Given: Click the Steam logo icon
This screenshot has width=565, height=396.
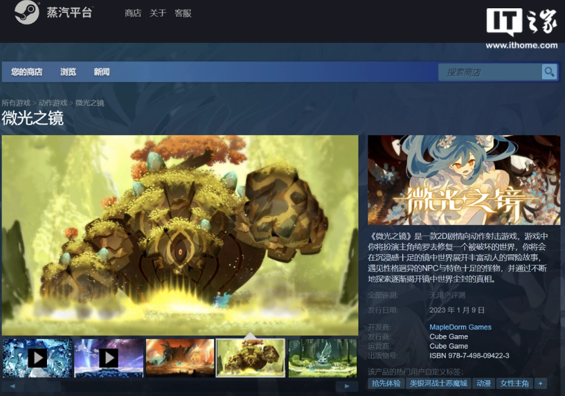Looking at the screenshot, I should coord(27,13).
